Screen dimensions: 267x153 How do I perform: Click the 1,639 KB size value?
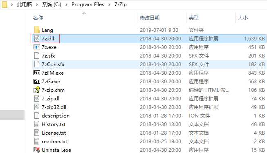[x=254, y=39]
